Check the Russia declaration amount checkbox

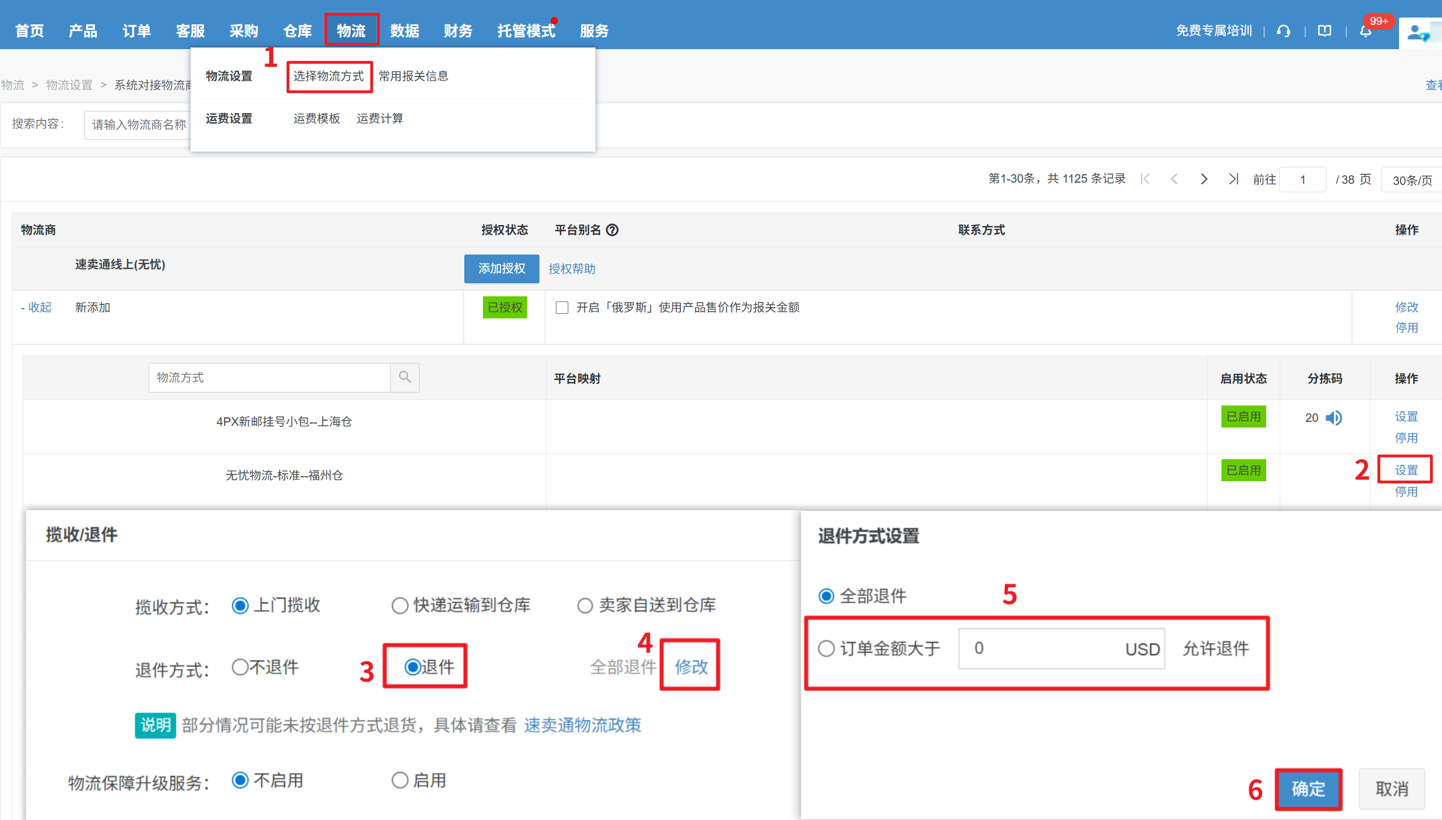[562, 308]
